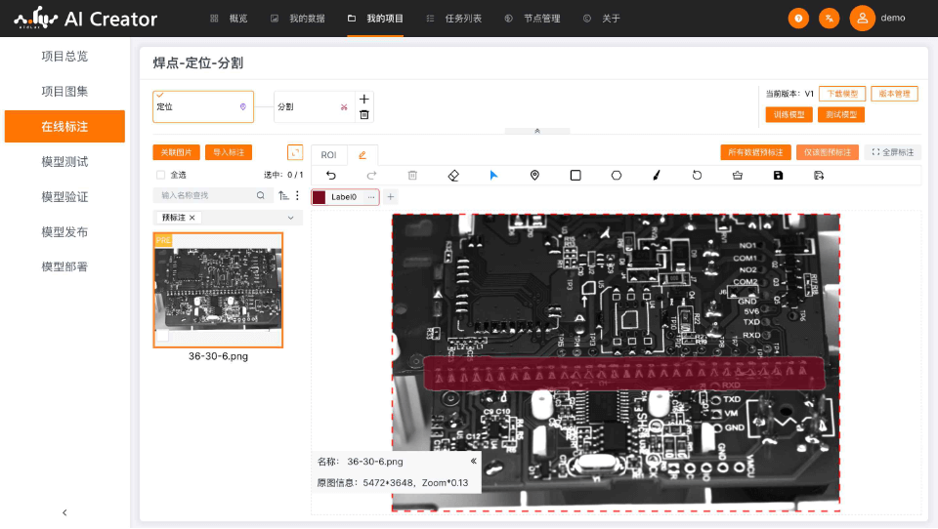This screenshot has height=529, width=938.
Task: Click the plus icon to add a label
Action: point(391,197)
